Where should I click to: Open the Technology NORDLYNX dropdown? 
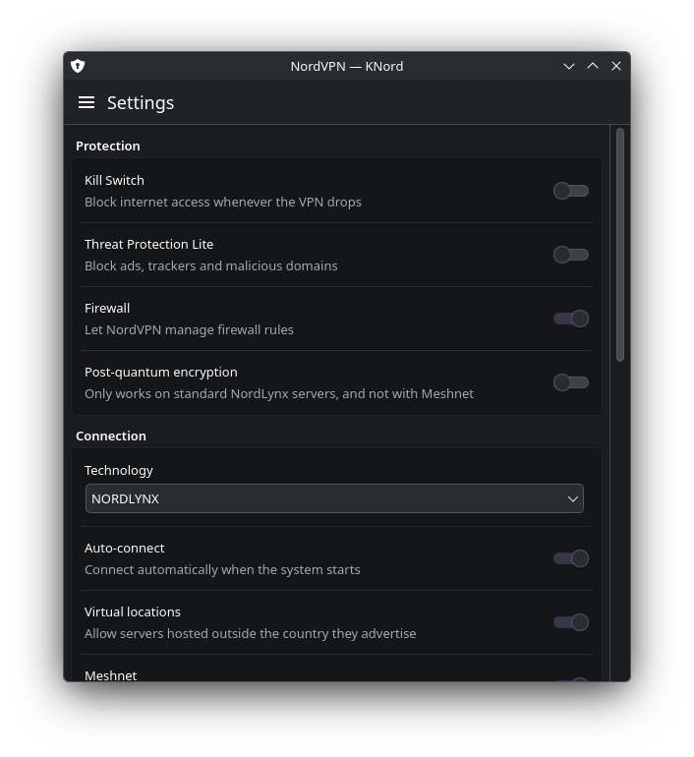(334, 498)
